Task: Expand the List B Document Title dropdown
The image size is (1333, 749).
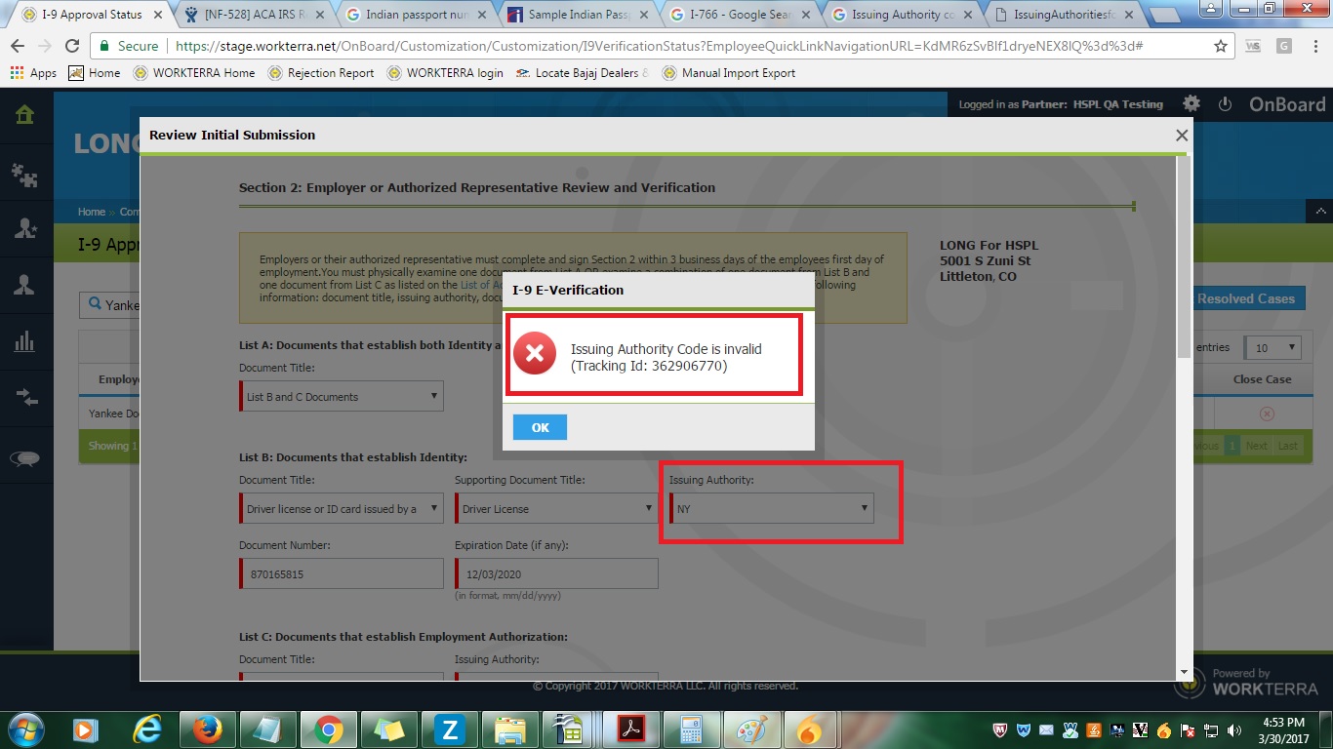Action: [342, 508]
